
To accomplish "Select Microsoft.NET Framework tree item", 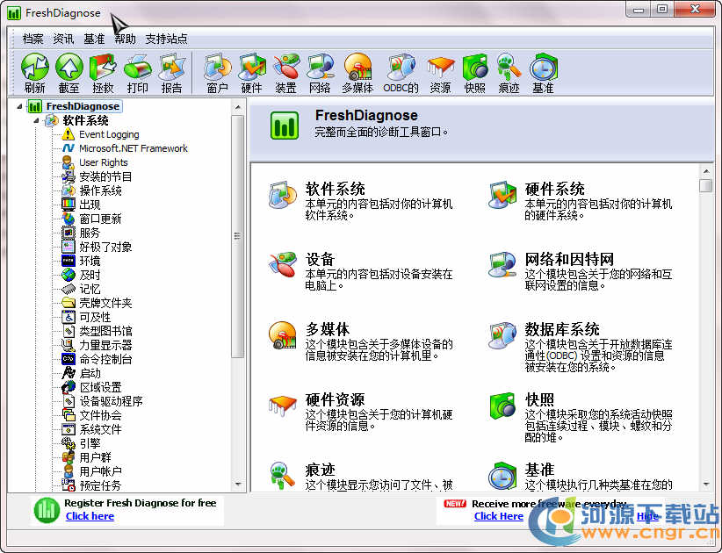I will point(133,148).
